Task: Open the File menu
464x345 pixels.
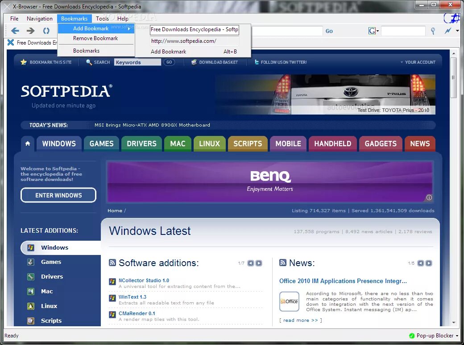Action: tap(14, 19)
